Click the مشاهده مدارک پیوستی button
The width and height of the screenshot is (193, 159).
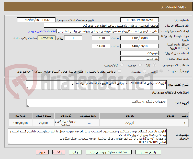pyautogui.click(x=109, y=152)
